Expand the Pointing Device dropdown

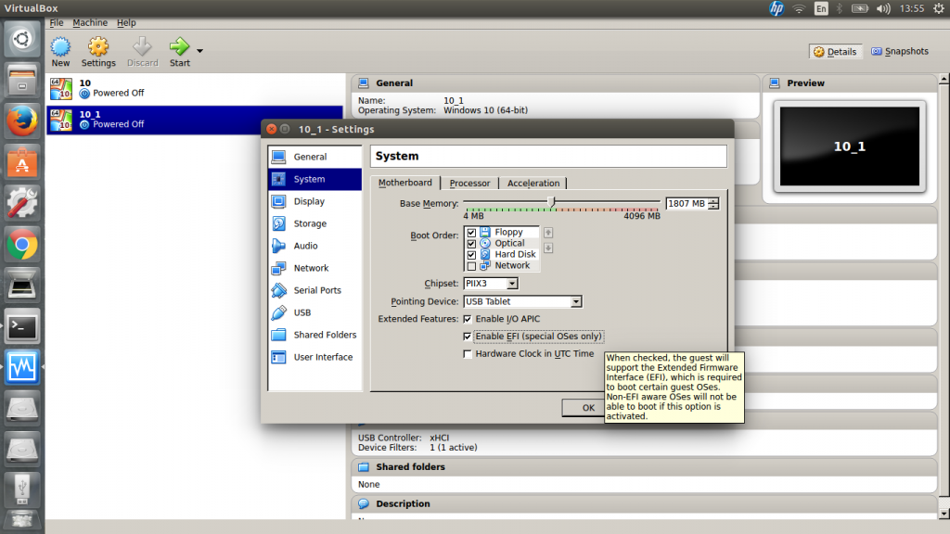click(522, 301)
